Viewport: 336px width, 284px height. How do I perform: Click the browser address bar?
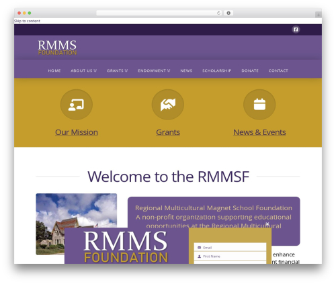click(x=159, y=13)
